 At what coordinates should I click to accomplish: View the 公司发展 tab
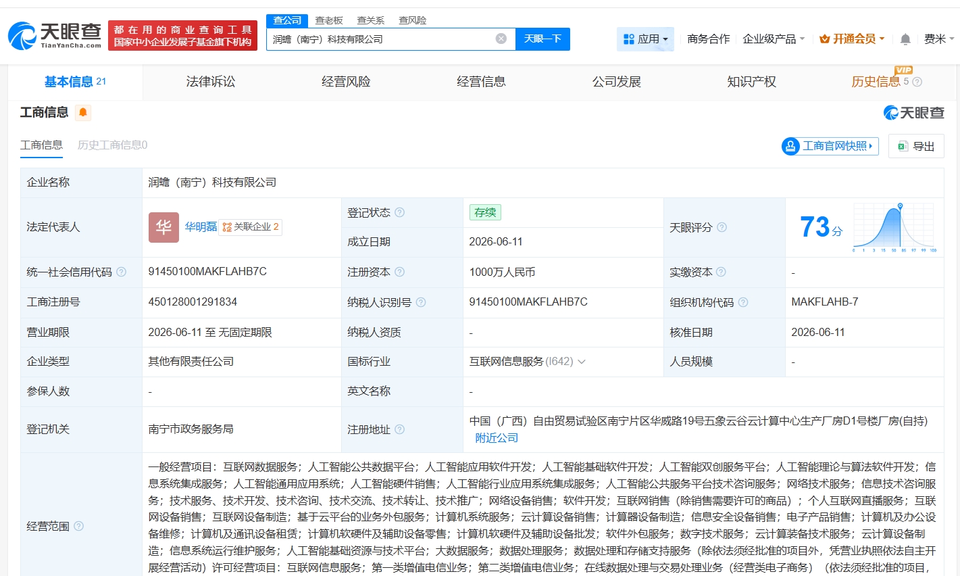[x=617, y=82]
